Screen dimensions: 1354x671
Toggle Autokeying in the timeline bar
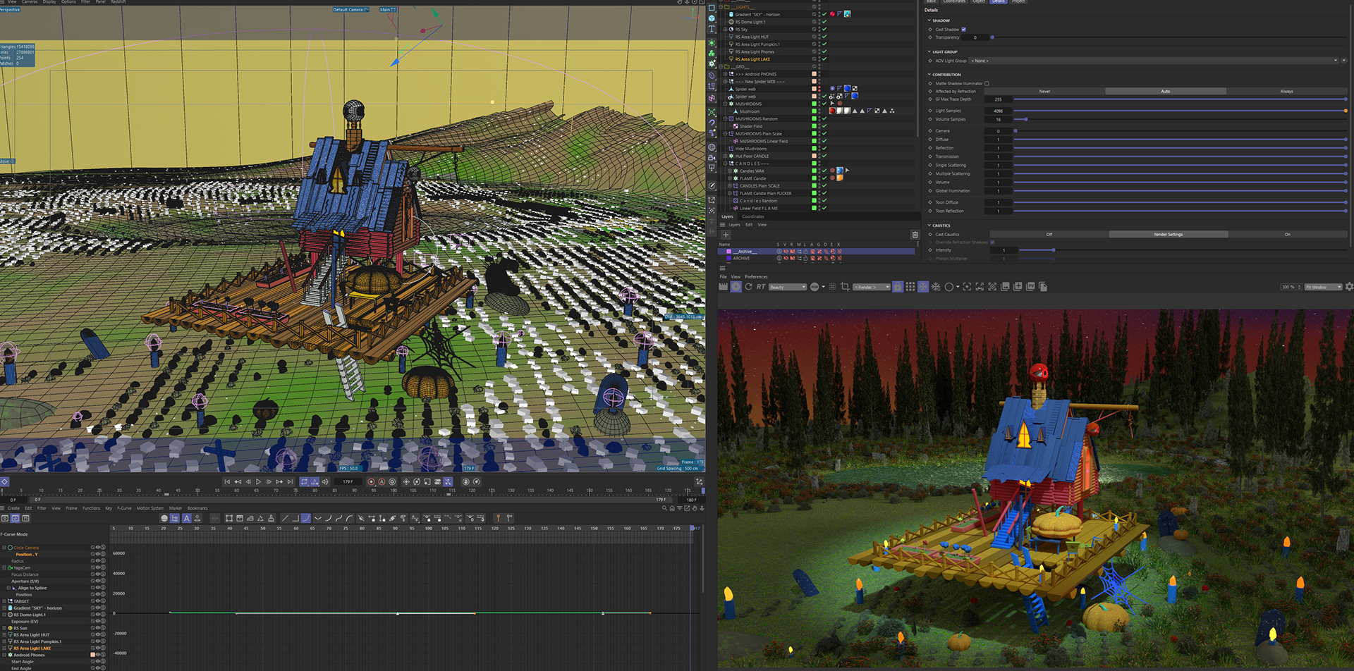[x=382, y=482]
